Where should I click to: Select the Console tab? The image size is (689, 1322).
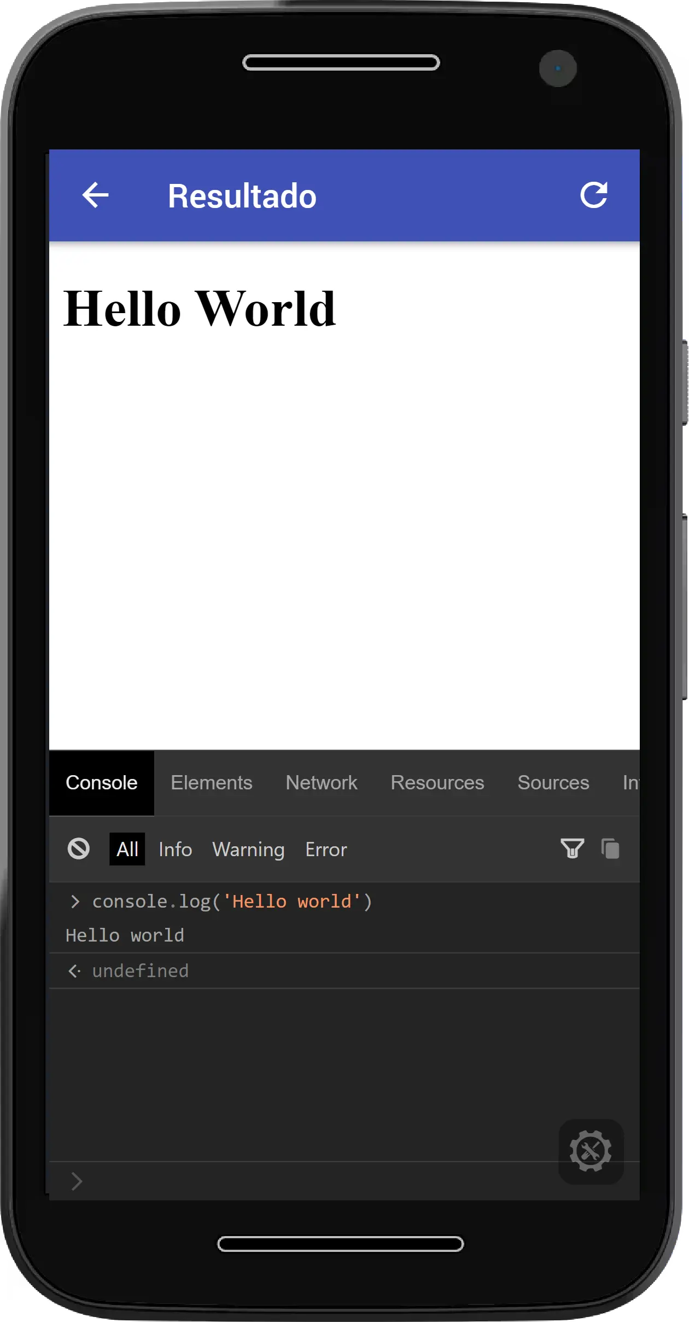[101, 783]
